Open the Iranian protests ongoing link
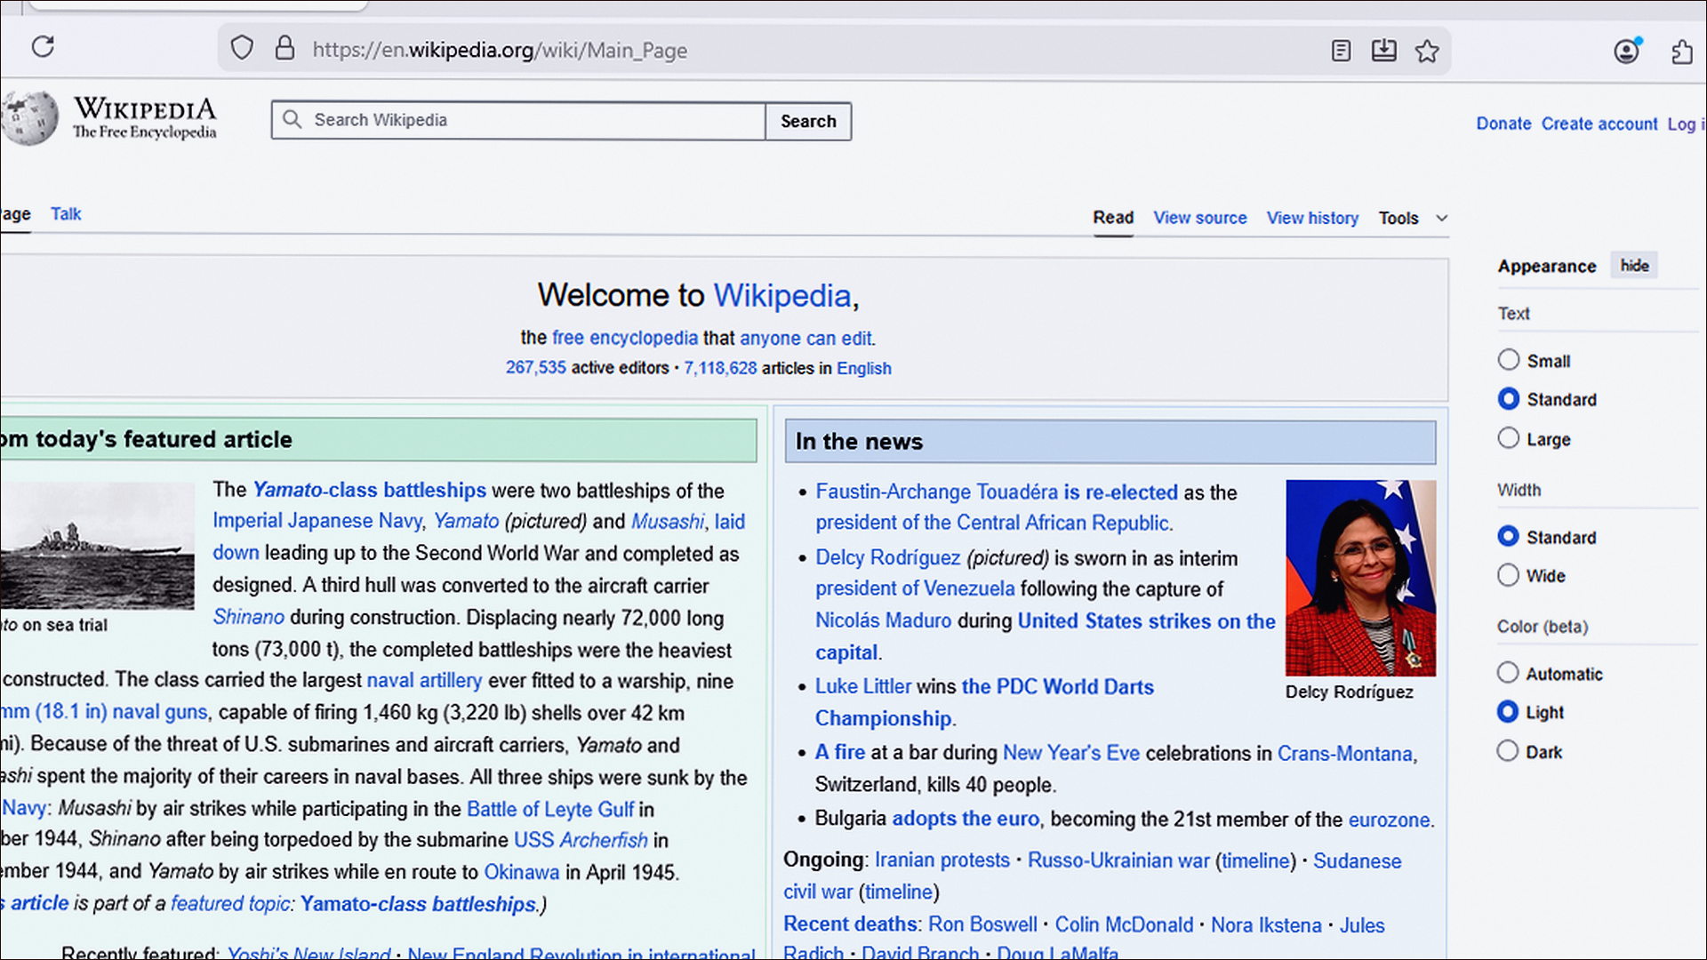Screen dimensions: 1707x960 point(942,860)
